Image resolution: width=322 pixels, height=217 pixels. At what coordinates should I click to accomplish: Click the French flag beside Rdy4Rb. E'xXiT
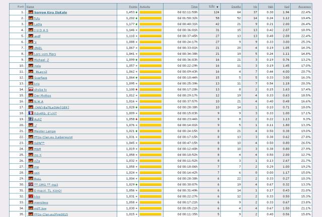point(30,113)
